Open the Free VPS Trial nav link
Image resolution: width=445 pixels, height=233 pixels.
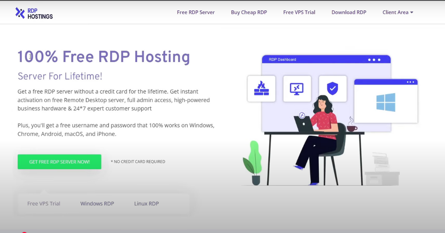click(299, 12)
